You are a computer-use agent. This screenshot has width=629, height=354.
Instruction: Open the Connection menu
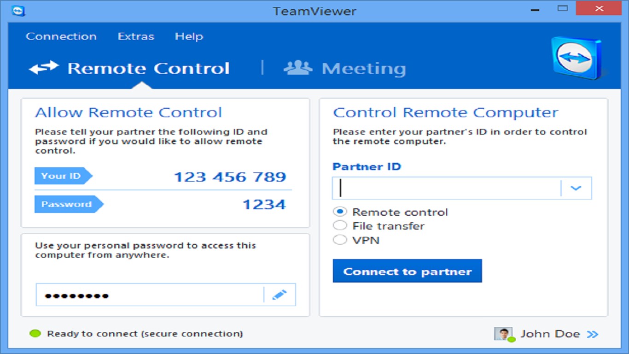[61, 36]
